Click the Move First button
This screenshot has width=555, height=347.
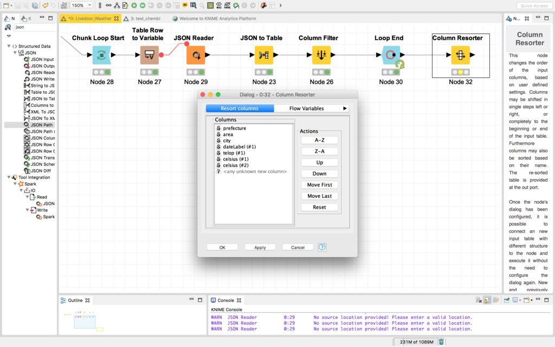click(319, 185)
